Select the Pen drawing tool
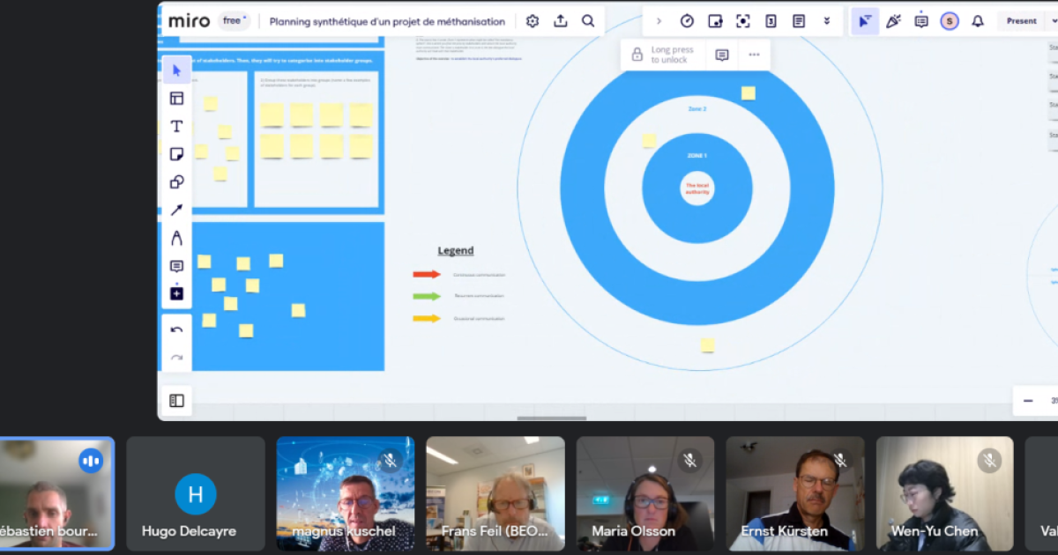The height and width of the screenshot is (555, 1058). tap(176, 238)
